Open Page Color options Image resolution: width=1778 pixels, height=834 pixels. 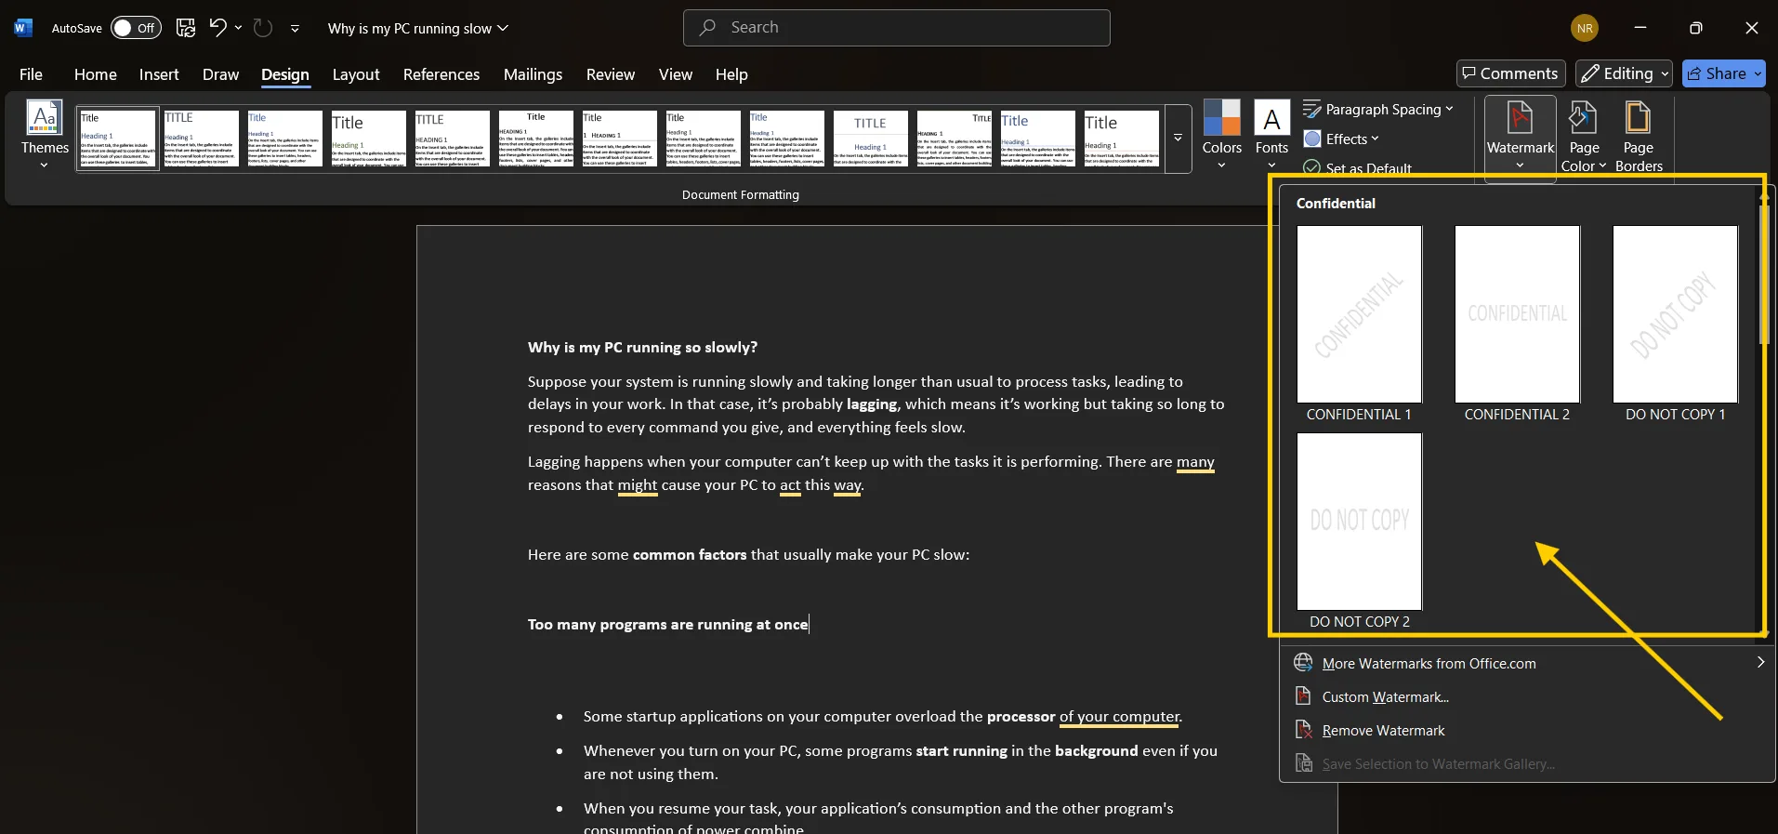tap(1583, 136)
